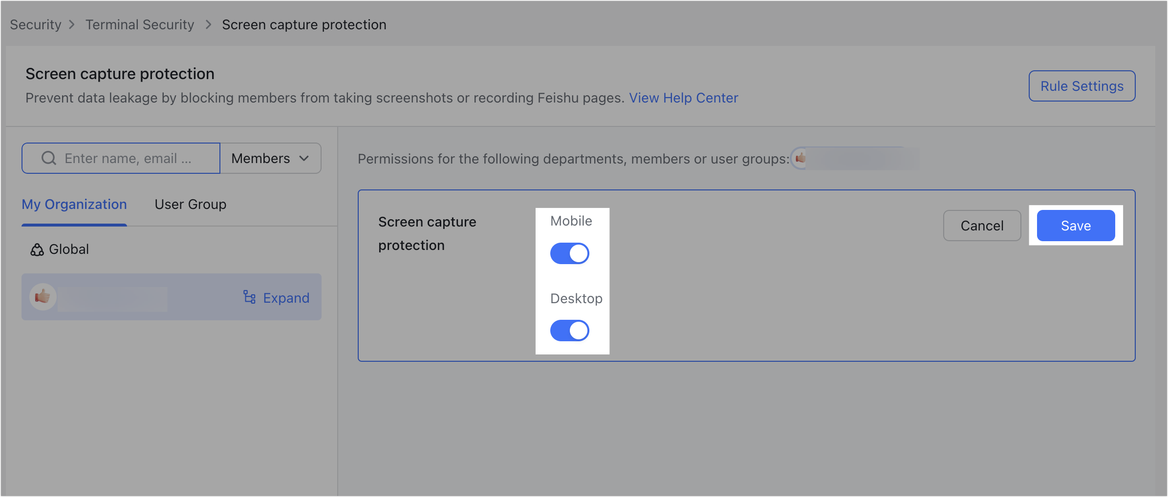Cancel the permission changes
The image size is (1168, 497).
coord(982,225)
